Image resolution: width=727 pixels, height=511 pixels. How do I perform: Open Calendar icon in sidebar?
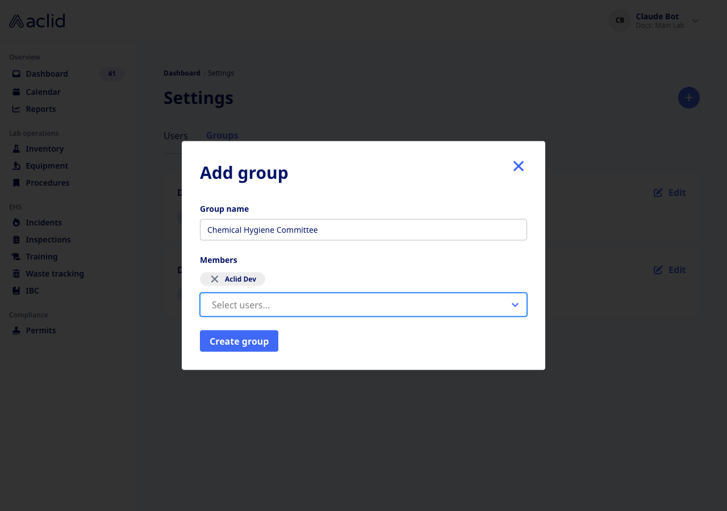[16, 92]
